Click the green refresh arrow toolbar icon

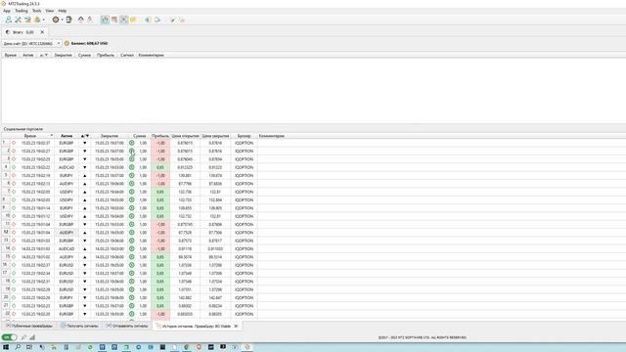pyautogui.click(x=156, y=20)
